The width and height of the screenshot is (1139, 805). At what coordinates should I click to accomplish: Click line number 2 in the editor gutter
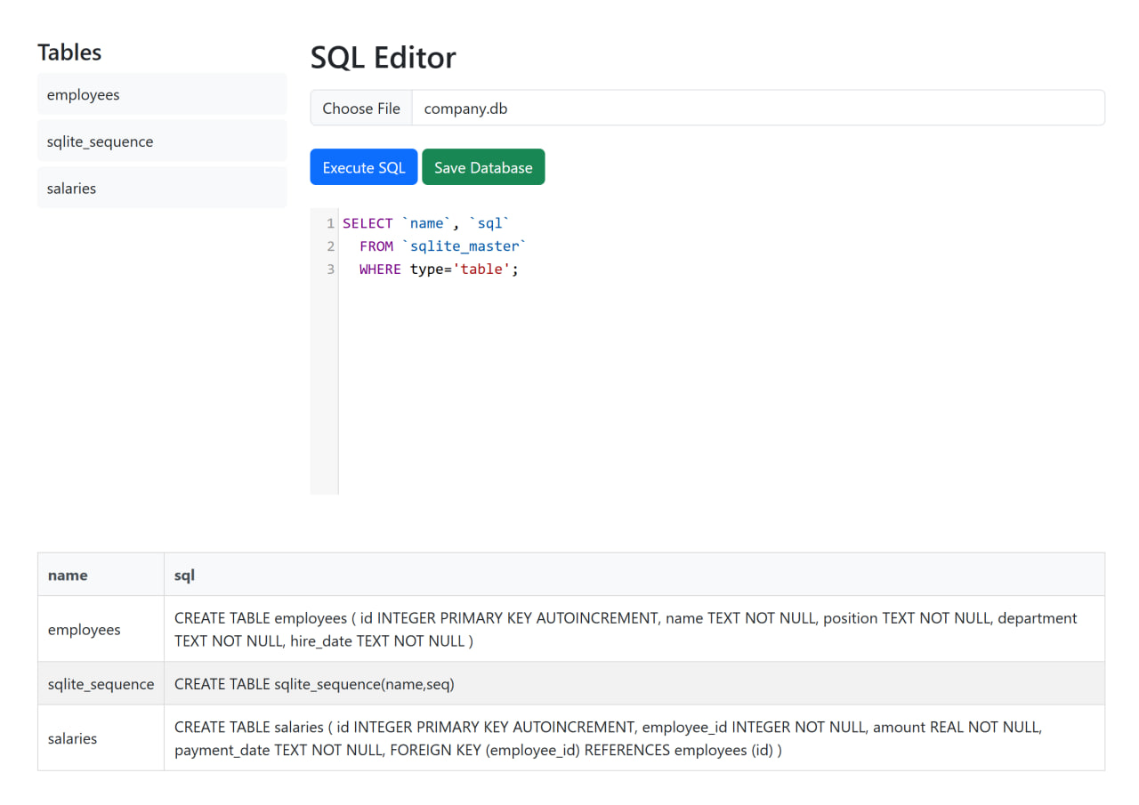click(x=330, y=246)
